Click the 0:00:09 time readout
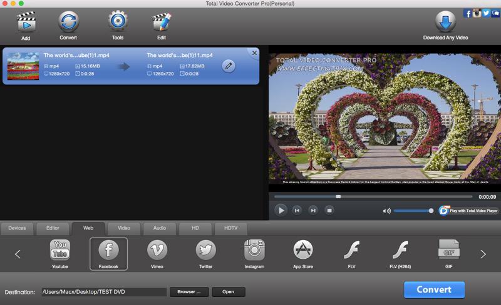501x305 pixels. point(487,197)
